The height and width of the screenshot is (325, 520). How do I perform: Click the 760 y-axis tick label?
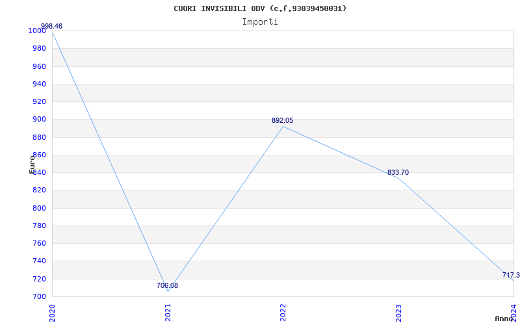click(x=38, y=243)
